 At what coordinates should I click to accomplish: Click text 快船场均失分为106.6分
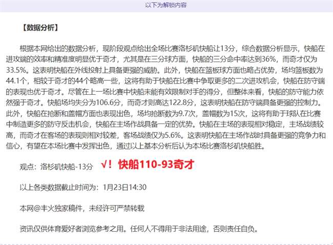(x=85, y=103)
